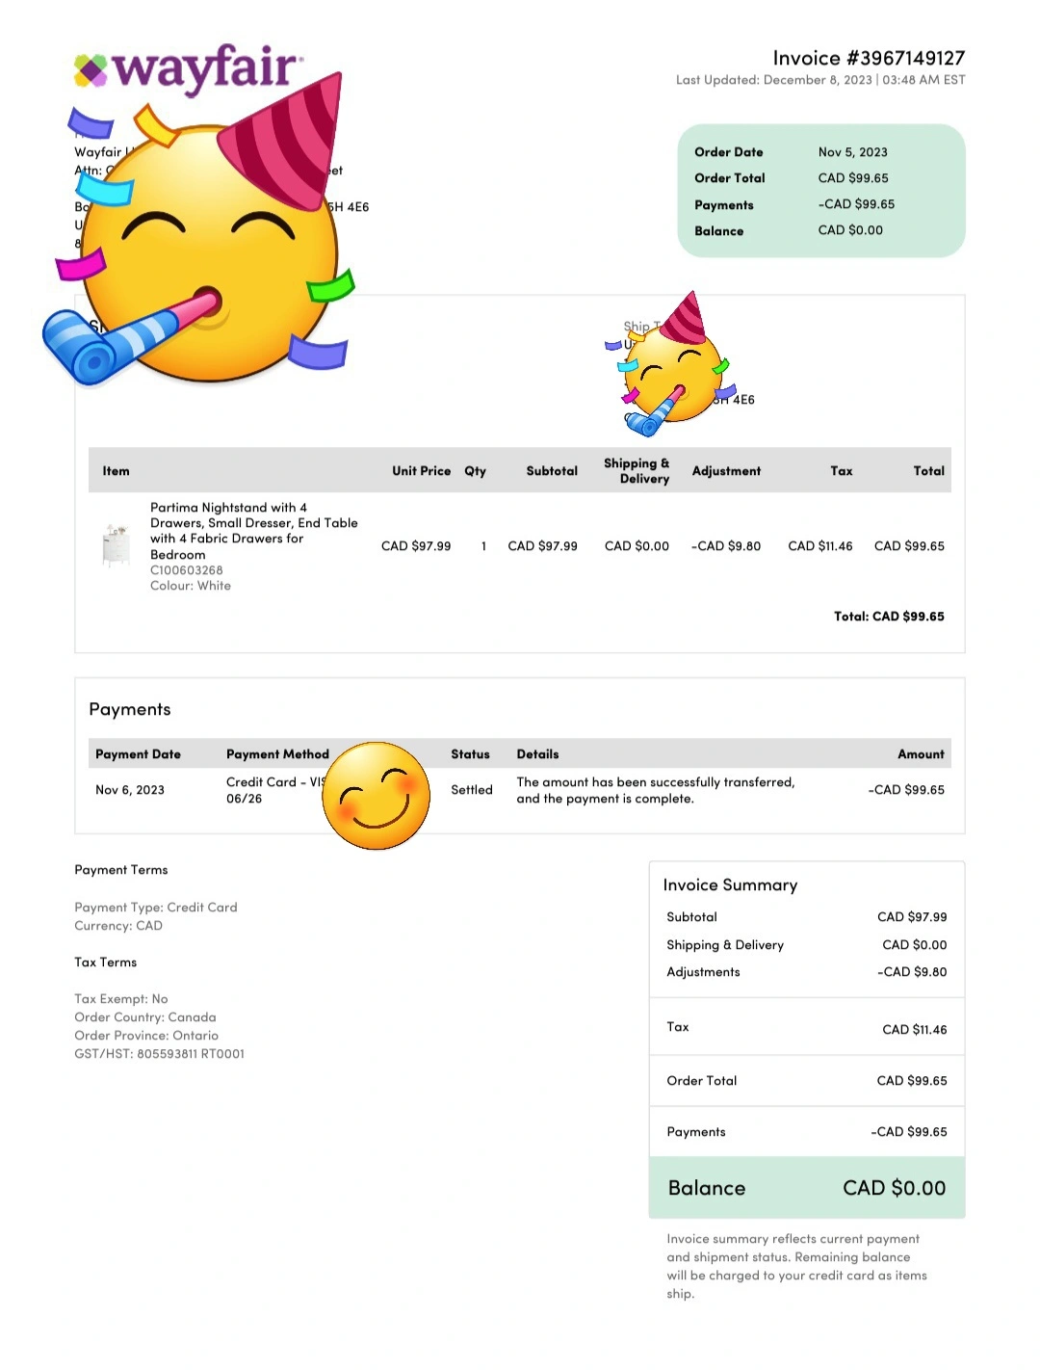Click the Order Total label in green box
The height and width of the screenshot is (1370, 1040).
click(x=730, y=178)
